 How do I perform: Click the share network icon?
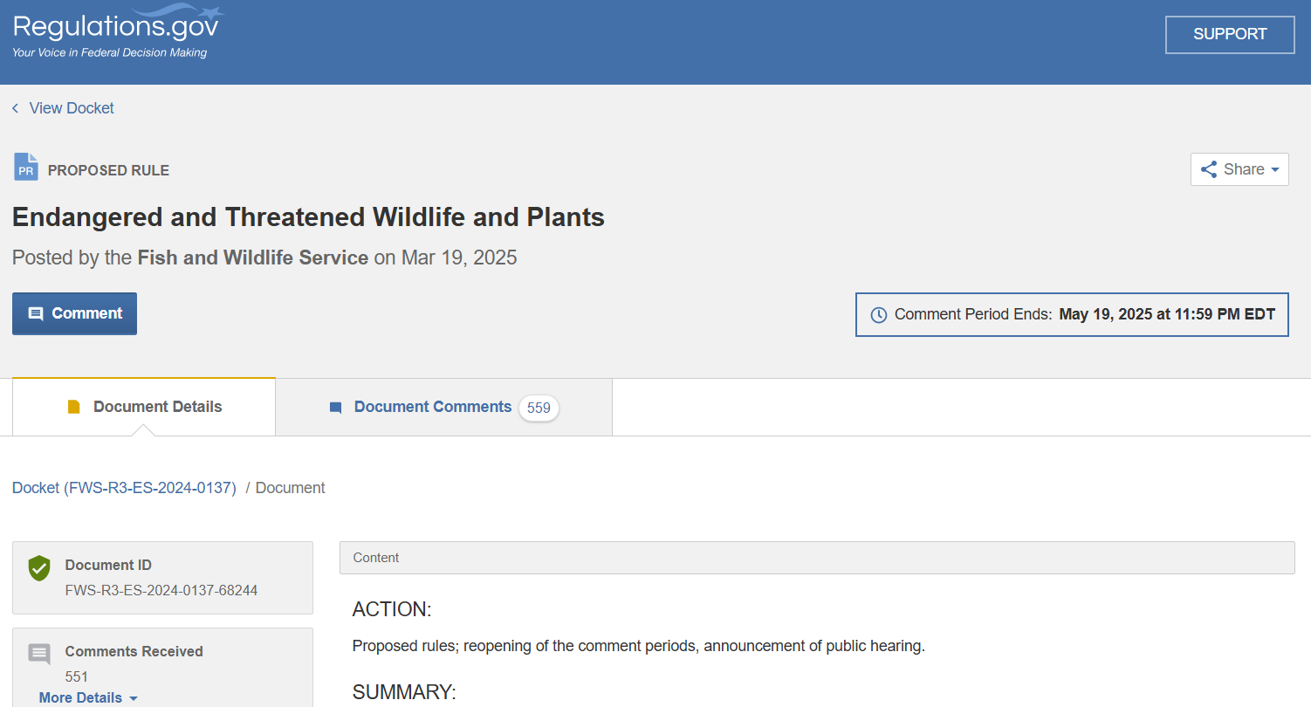[x=1209, y=169]
